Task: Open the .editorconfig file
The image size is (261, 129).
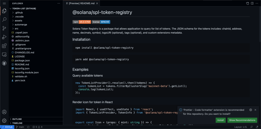Action: [36, 36]
